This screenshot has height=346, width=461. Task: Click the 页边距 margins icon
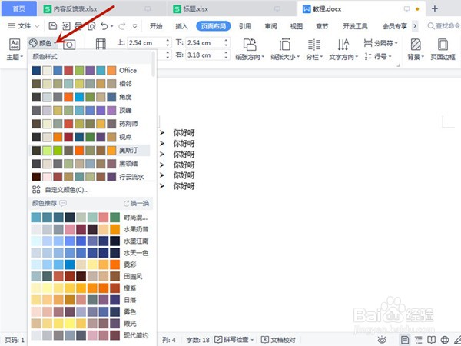click(x=101, y=45)
